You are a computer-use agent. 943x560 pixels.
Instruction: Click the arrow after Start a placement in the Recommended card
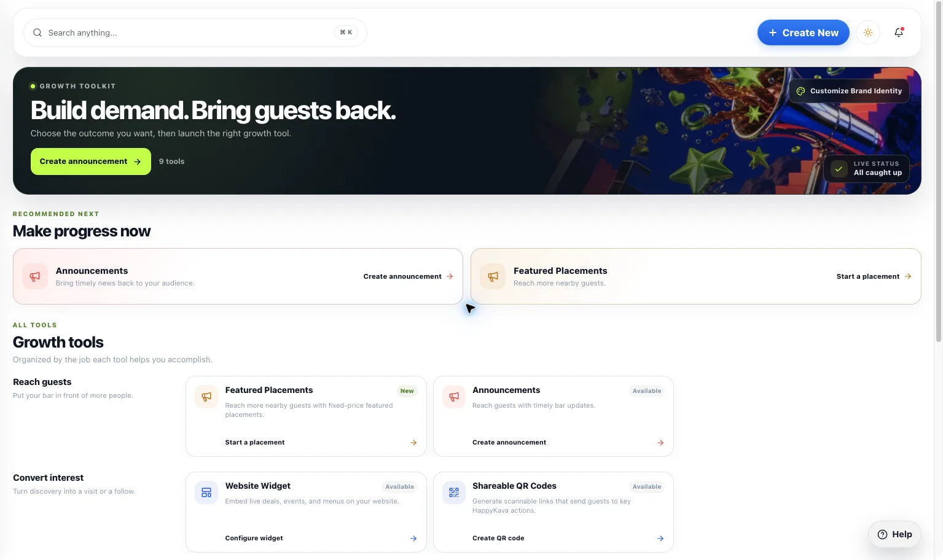[907, 276]
